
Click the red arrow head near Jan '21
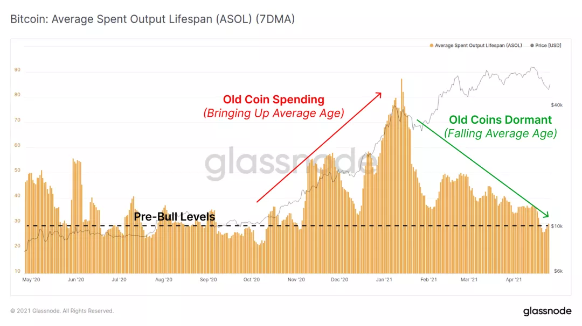378,95
